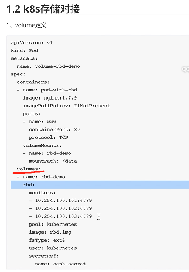
Task: Click monitor address 10.254.100.101:6789
Action: (63, 200)
